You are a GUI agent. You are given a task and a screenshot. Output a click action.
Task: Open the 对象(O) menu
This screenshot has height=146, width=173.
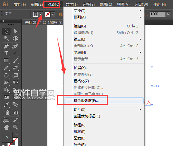53,4
